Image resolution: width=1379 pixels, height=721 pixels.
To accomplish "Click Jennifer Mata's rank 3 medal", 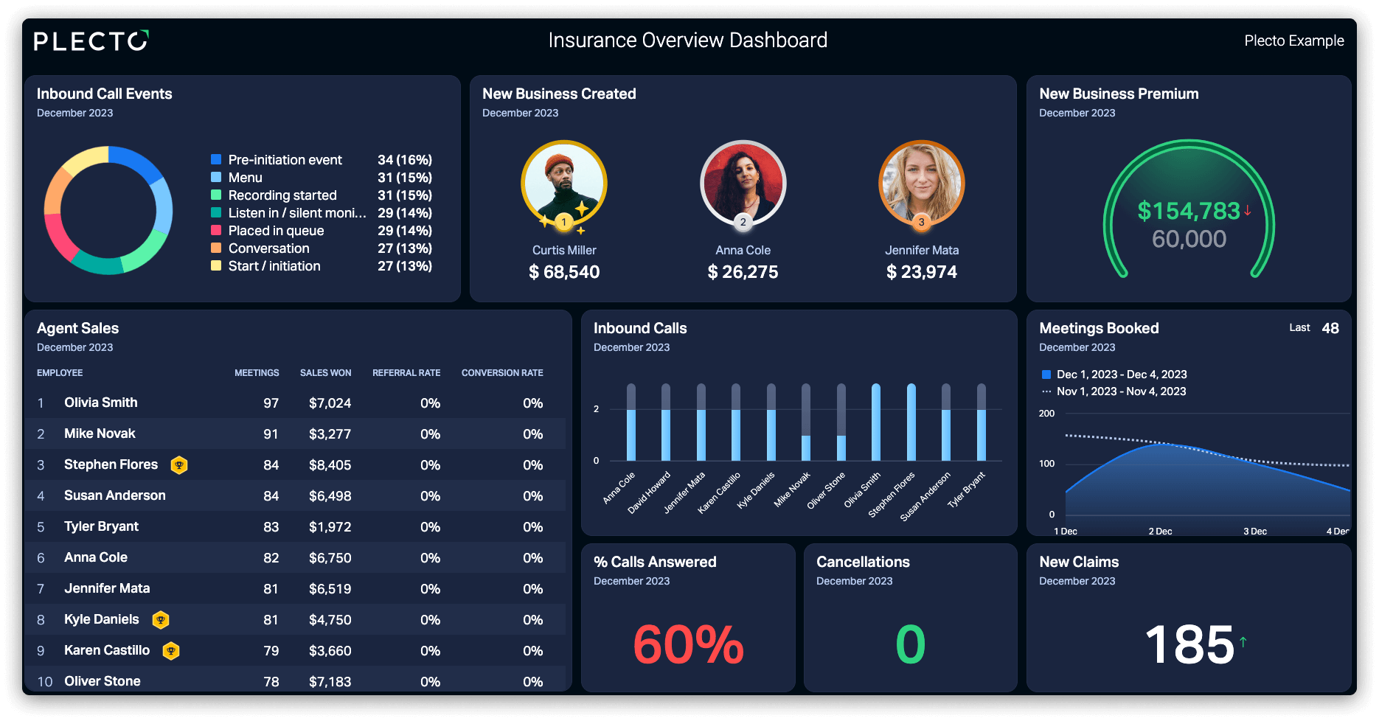I will (921, 222).
